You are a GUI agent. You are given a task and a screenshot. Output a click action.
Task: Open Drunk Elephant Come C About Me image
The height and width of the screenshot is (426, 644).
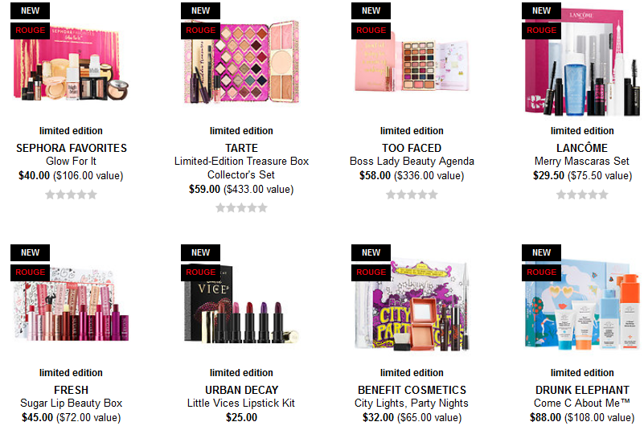(582, 305)
